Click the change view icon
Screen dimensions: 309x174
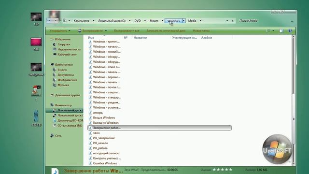pyautogui.click(x=268, y=31)
